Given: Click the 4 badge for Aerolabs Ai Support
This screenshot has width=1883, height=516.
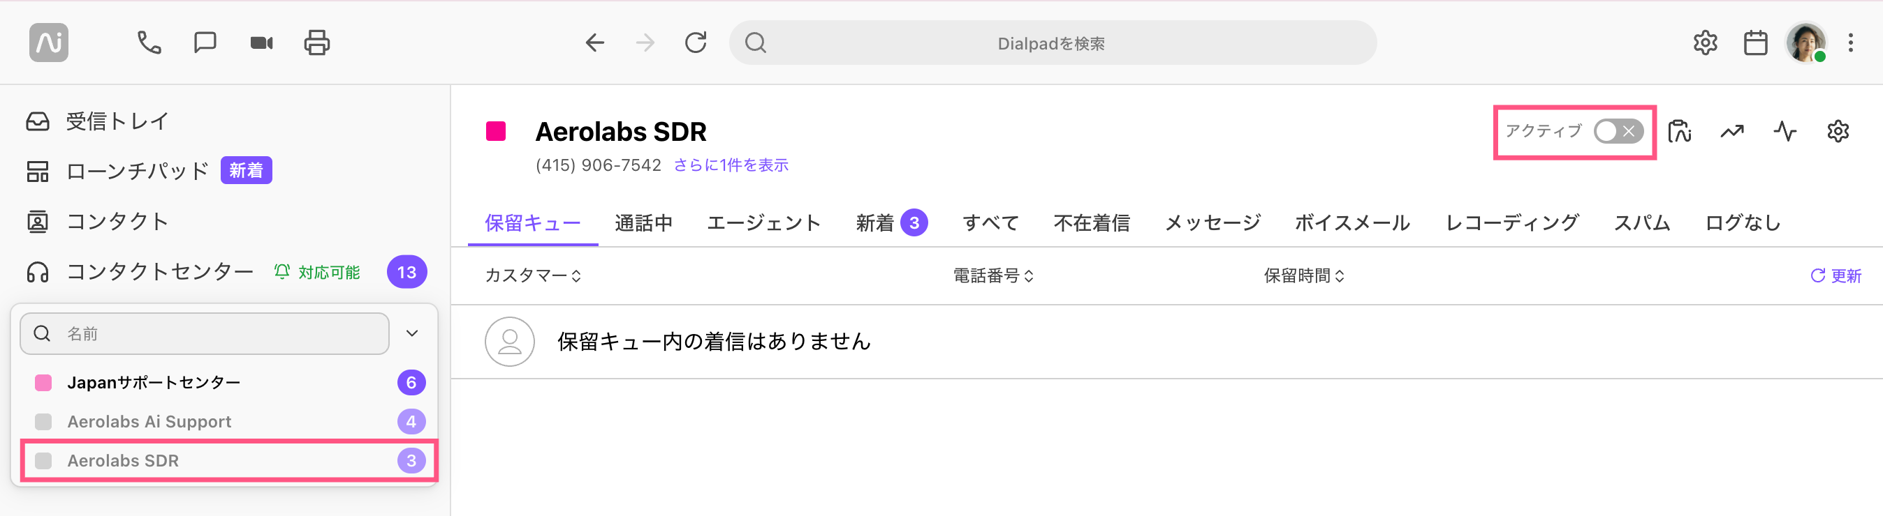Looking at the screenshot, I should (x=411, y=422).
